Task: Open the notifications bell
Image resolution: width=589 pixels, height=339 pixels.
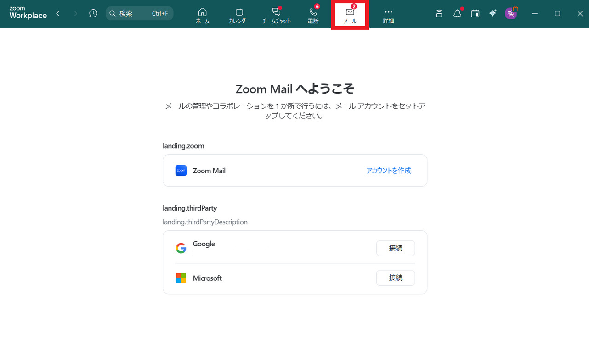Action: pos(457,14)
